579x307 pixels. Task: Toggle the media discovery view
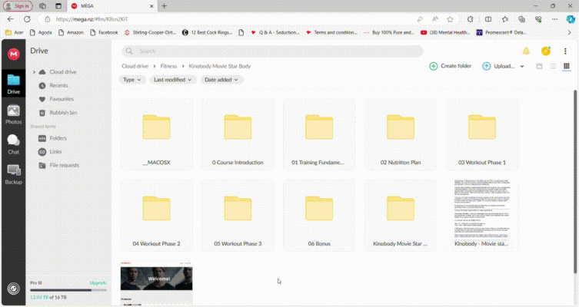539,67
